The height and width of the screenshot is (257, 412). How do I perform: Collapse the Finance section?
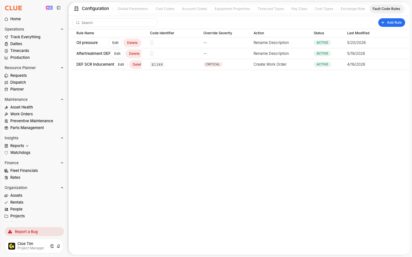pos(62,163)
